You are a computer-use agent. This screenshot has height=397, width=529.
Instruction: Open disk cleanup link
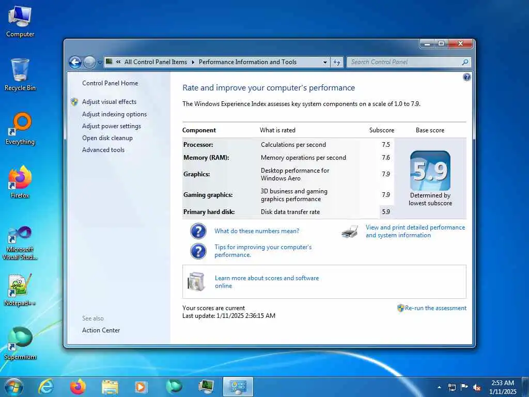coord(107,138)
